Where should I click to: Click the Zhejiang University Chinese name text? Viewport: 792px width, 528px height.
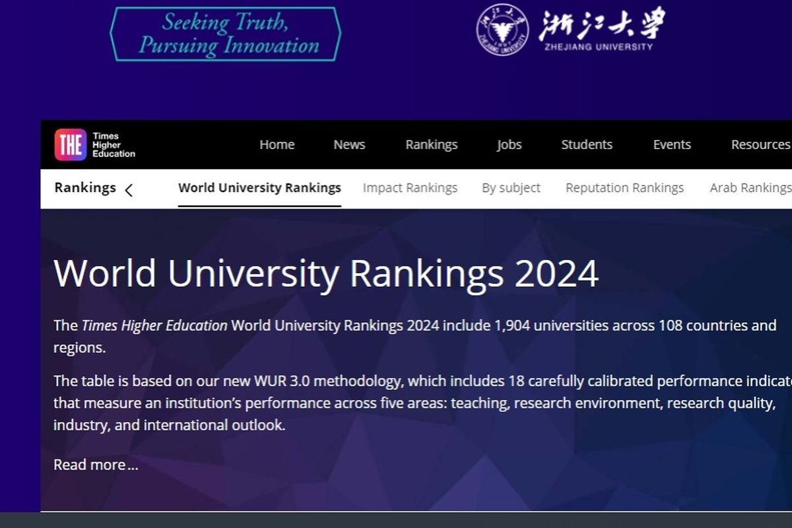(x=601, y=23)
